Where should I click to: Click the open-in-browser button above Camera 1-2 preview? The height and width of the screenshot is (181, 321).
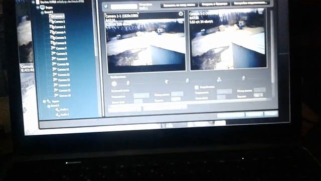click(214, 4)
